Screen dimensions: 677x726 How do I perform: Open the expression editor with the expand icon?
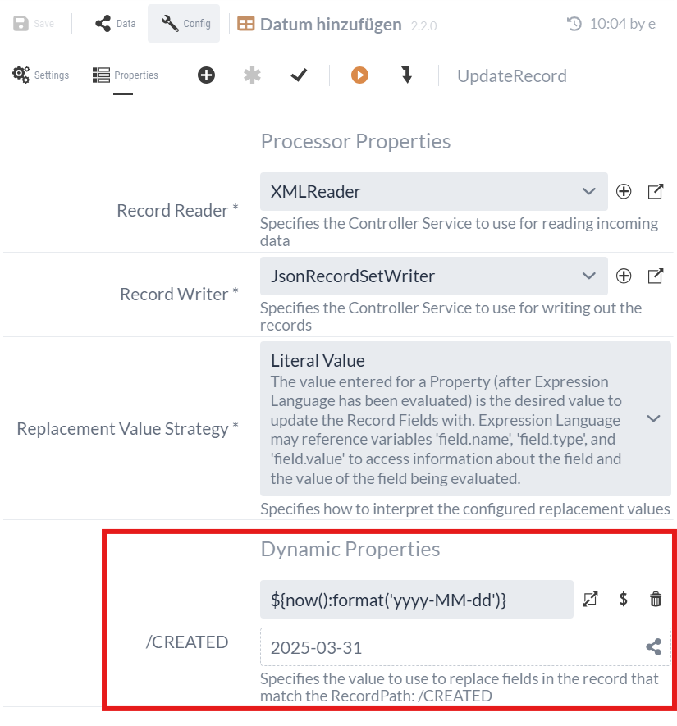click(590, 600)
